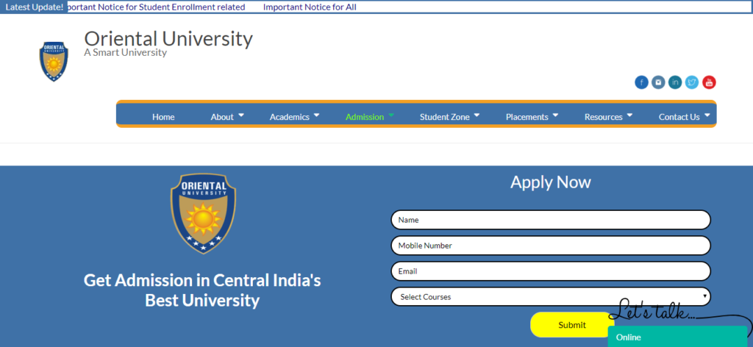Open the Online chat widget
The image size is (753, 347).
click(x=677, y=337)
